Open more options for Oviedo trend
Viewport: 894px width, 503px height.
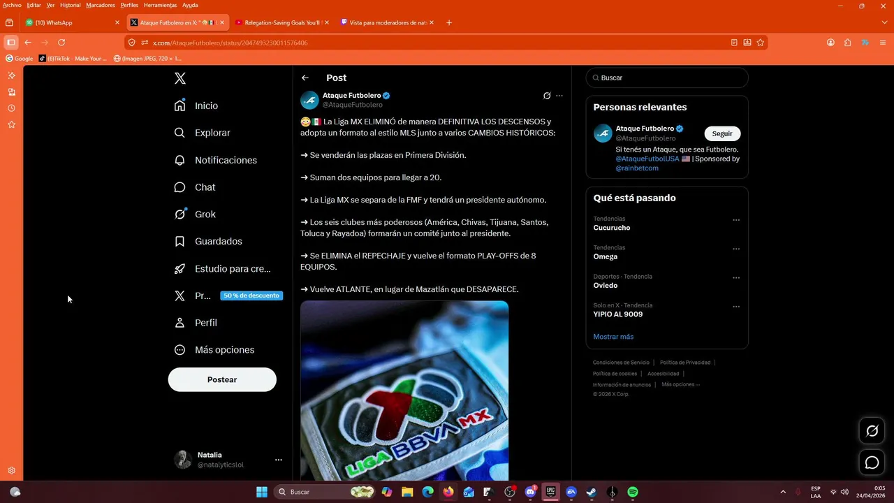pyautogui.click(x=736, y=277)
